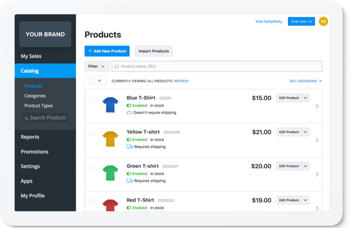Click Edit Product for Blue T-Shirt
This screenshot has width=351, height=228.
pos(289,98)
